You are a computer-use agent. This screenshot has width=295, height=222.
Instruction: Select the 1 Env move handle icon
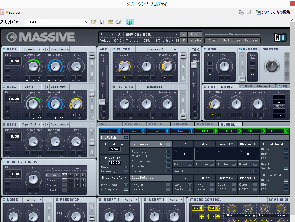pos(120,131)
